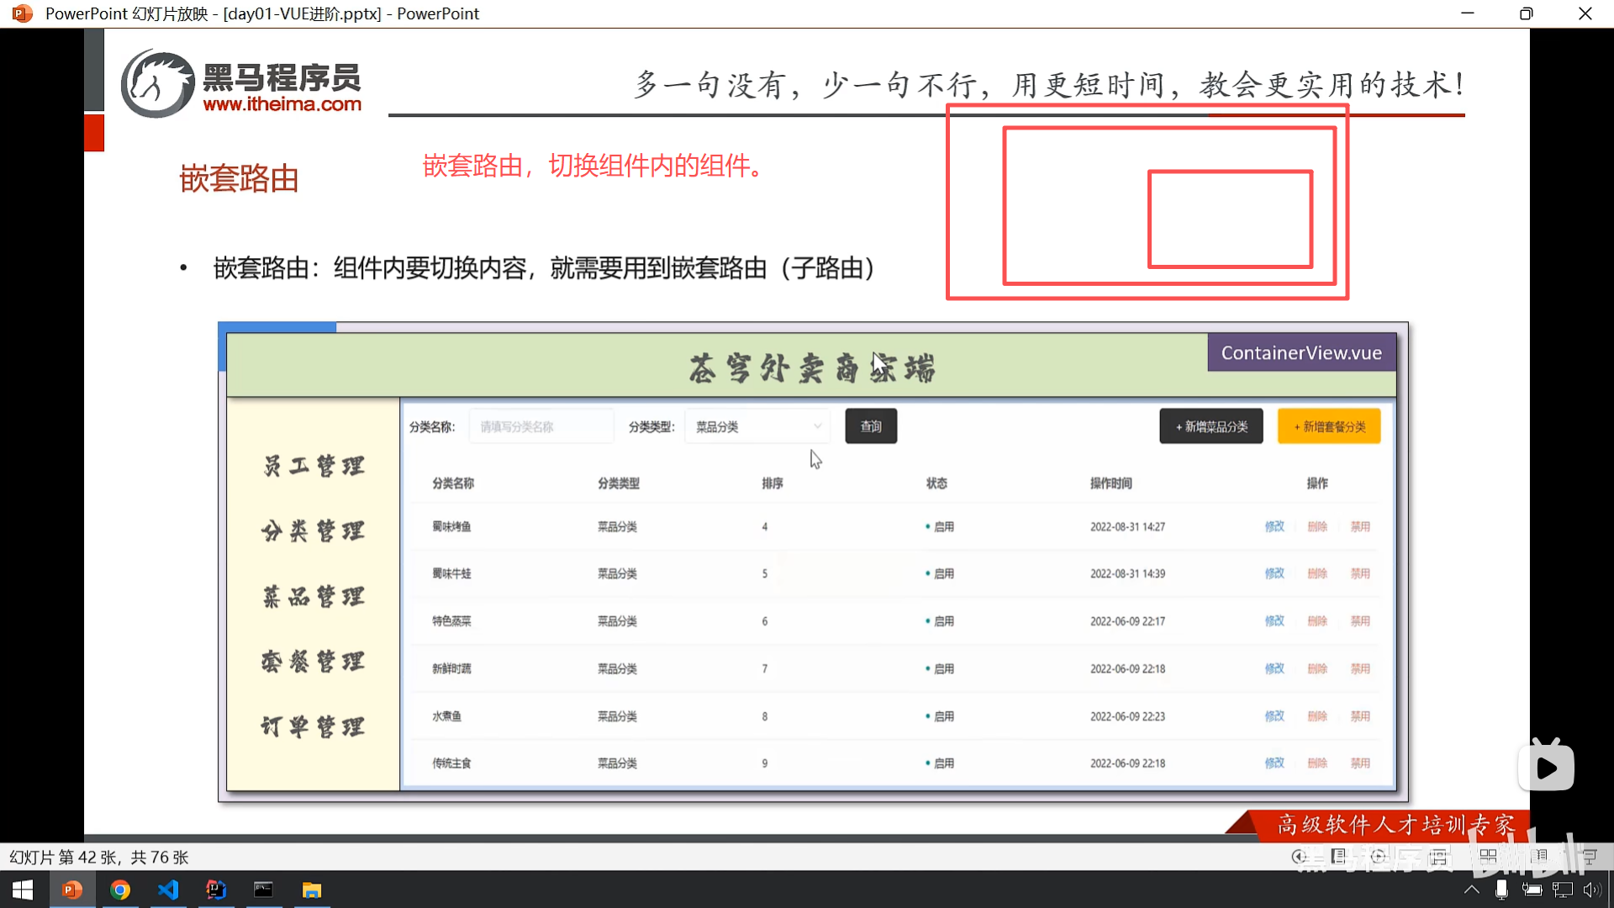Screen dimensions: 1614x908
Task: Click the 查询 search button
Action: pos(871,427)
